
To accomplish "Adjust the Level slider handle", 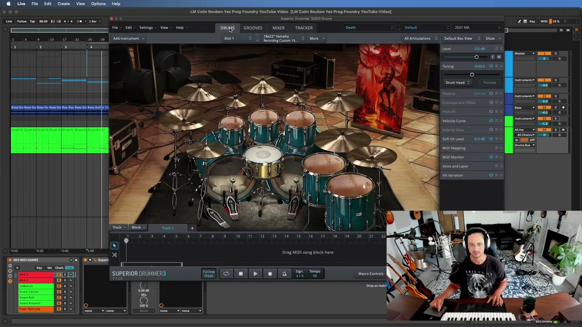I will [477, 57].
